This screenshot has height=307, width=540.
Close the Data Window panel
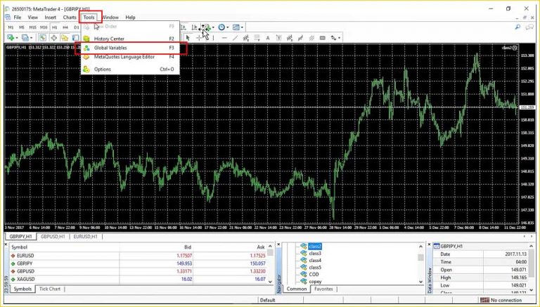point(429,244)
